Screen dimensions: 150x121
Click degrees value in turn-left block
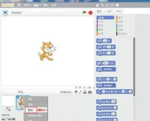point(109,53)
